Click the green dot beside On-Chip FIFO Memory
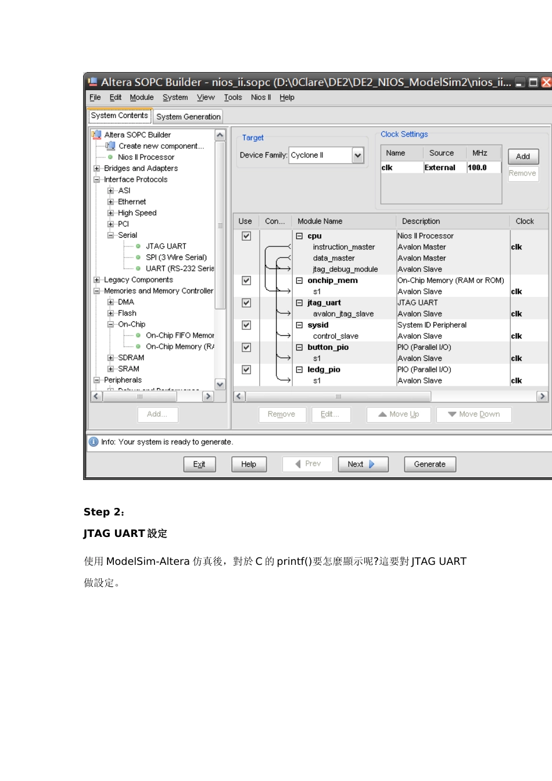Viewport: 552px width, 781px height. tap(138, 335)
